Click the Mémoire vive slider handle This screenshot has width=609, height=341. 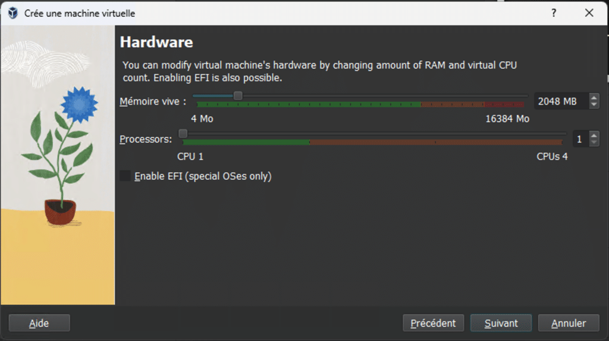click(x=238, y=96)
